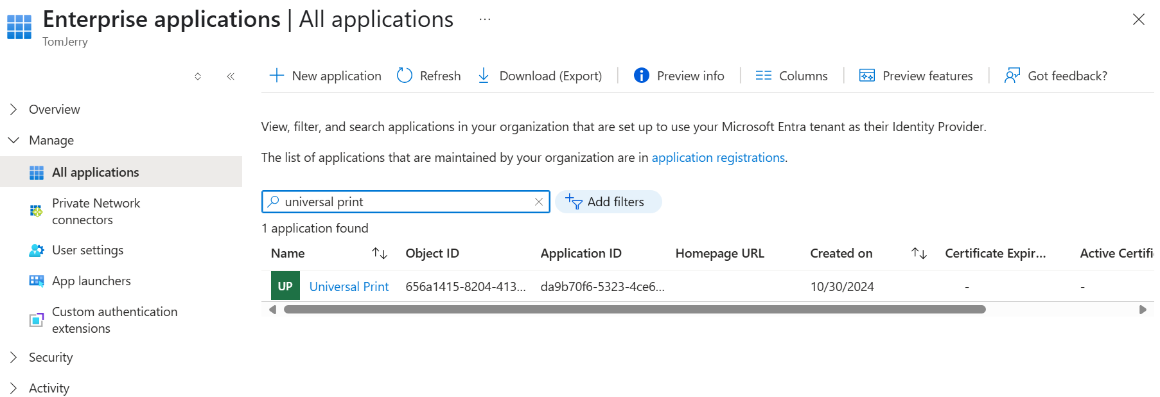Click the plus icon for New application
Image resolution: width=1160 pixels, height=397 pixels.
[x=276, y=76]
